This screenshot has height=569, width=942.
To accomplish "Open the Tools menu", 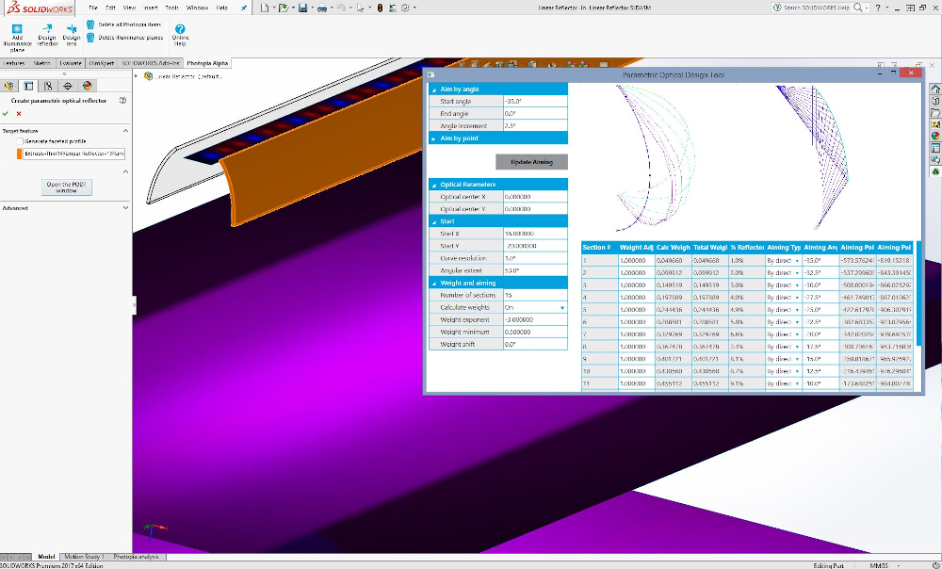I will click(x=171, y=8).
